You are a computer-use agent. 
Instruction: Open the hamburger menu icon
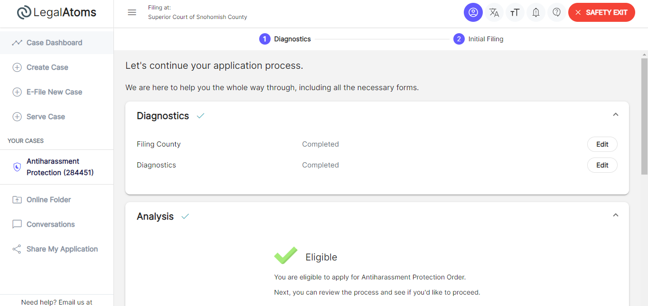coord(132,12)
